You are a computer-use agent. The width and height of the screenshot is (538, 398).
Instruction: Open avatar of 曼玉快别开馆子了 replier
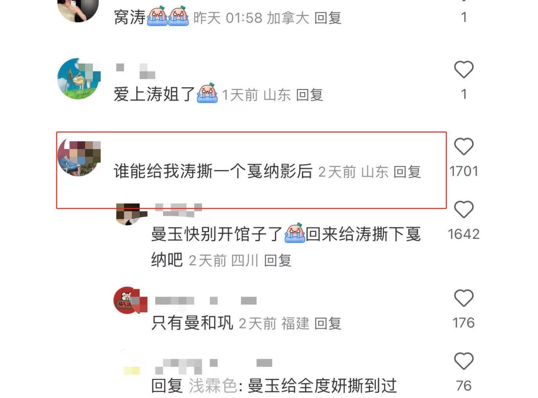pyautogui.click(x=131, y=214)
